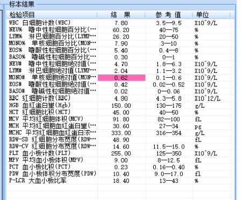Select the LYM# 淋巴细胞绝对值 row
The image size is (244, 200).
click(120, 71)
